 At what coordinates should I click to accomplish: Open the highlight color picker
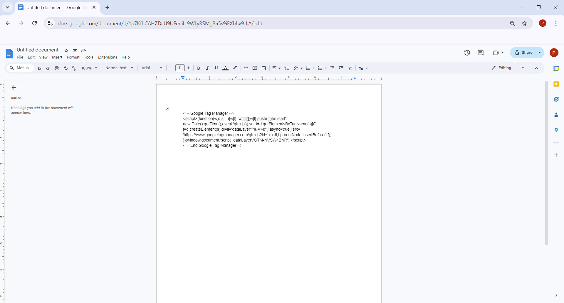click(x=235, y=68)
